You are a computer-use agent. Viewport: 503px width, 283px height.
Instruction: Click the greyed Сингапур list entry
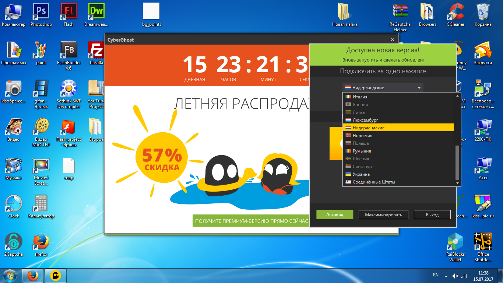398,167
